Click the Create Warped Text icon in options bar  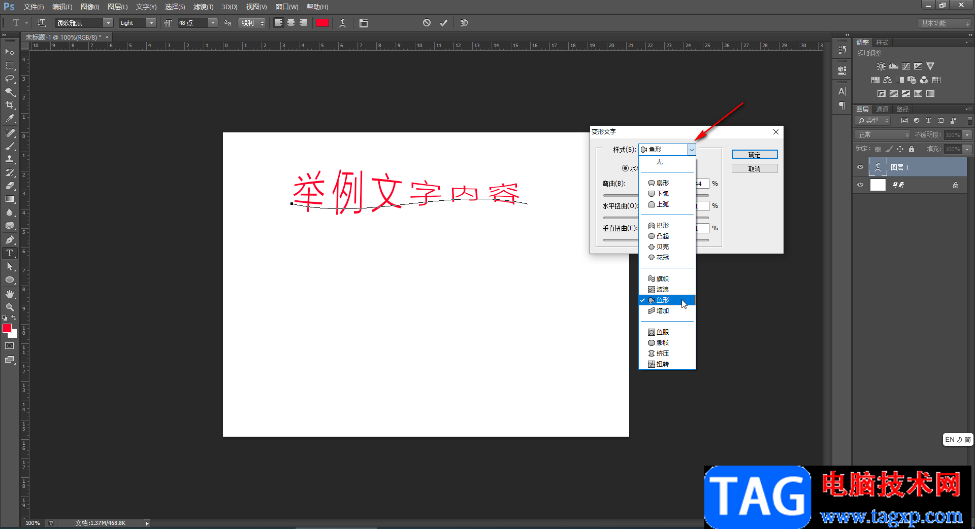point(343,23)
